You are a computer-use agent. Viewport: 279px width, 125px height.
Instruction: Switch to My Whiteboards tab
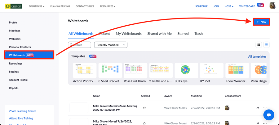129,34
